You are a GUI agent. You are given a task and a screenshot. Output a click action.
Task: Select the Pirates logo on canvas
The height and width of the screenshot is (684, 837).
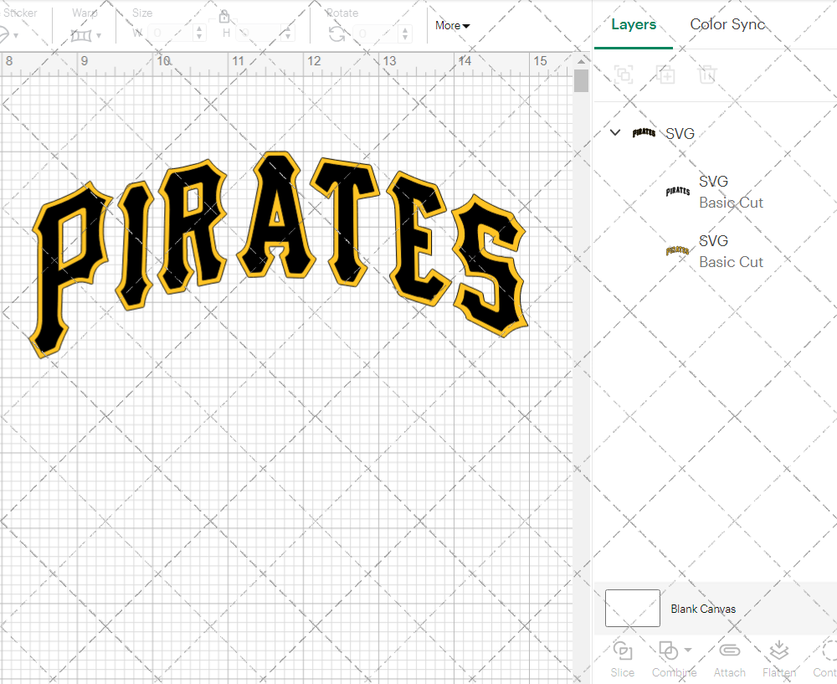pyautogui.click(x=280, y=254)
